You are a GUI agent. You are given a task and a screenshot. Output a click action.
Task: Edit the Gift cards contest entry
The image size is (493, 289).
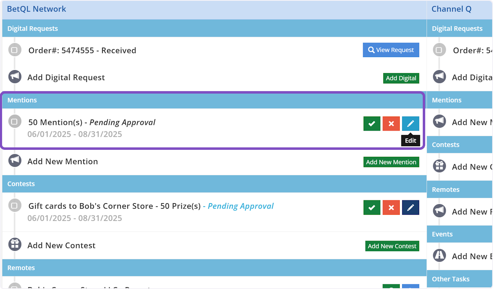(x=410, y=208)
